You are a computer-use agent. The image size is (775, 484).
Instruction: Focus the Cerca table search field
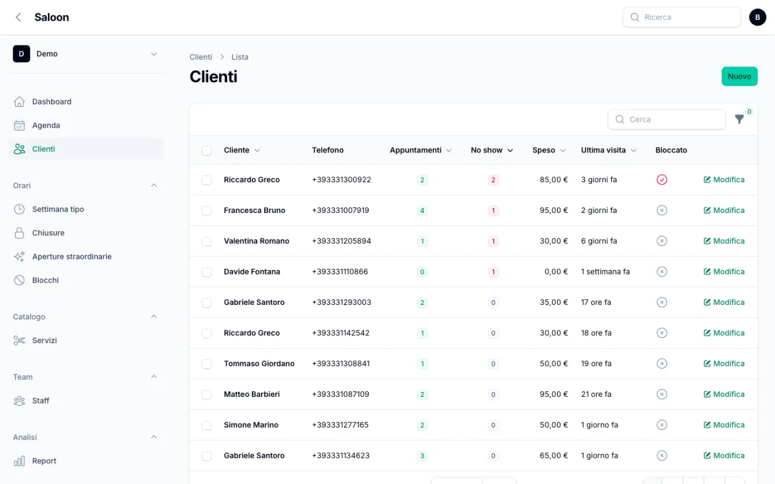[x=667, y=119]
